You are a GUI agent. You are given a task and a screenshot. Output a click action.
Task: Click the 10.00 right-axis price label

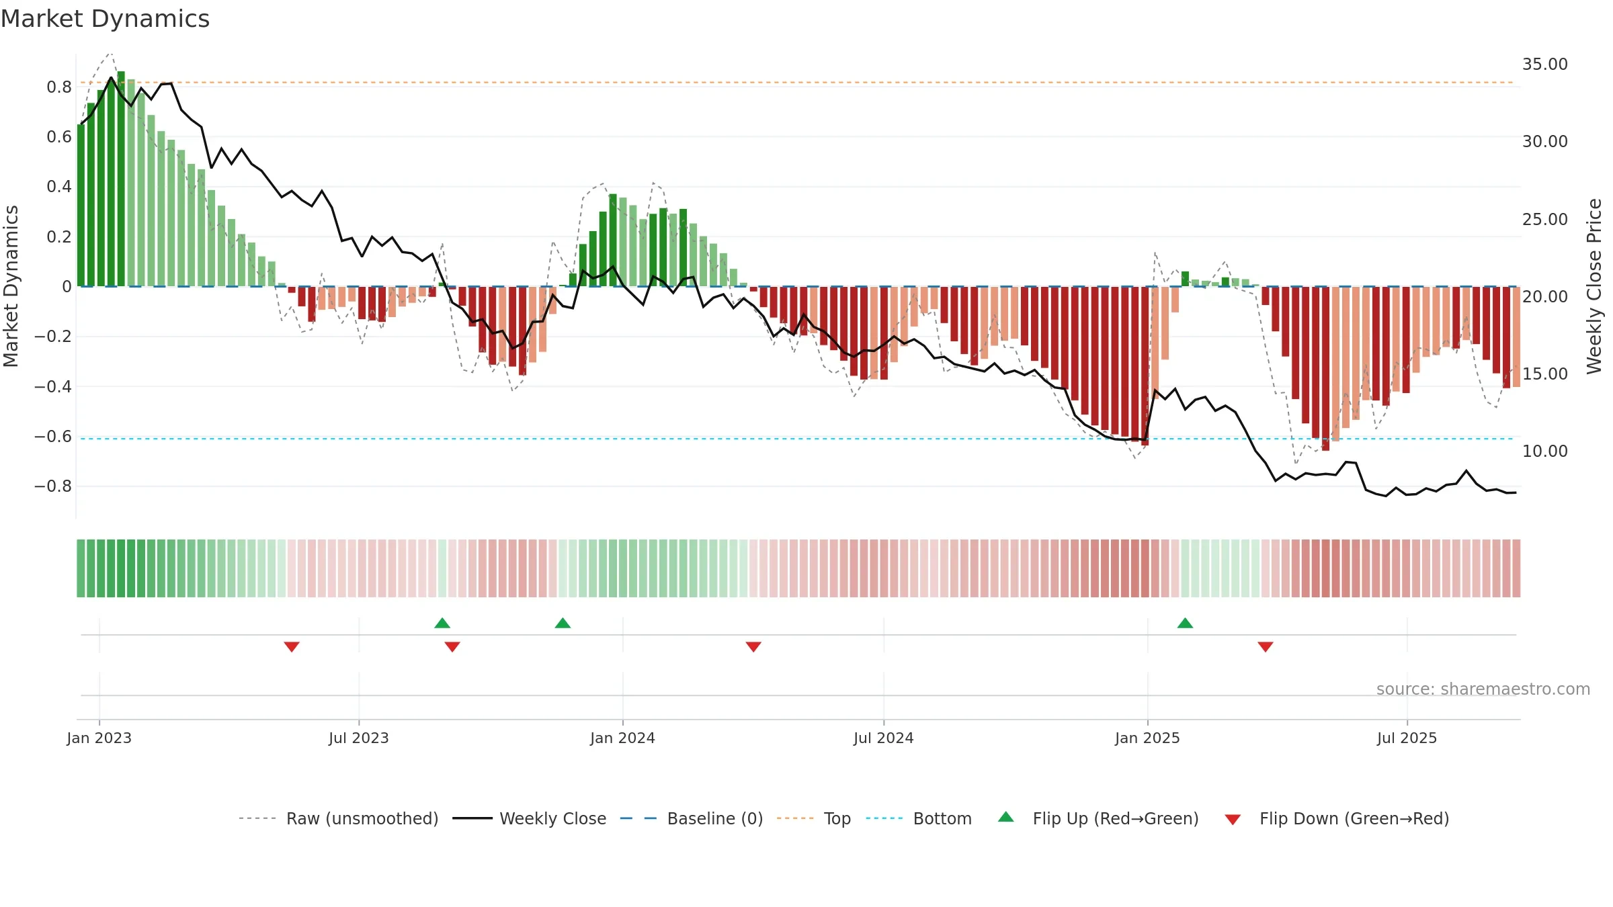(x=1545, y=451)
